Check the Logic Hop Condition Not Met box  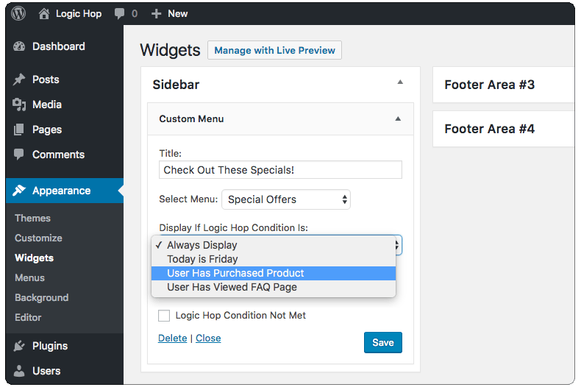pos(164,316)
